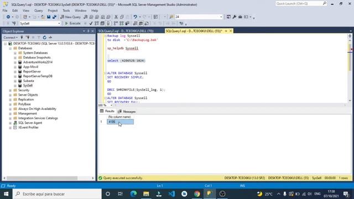Screen dimensions: 354x199
Task: Click the Execute button
Action: 72,23
